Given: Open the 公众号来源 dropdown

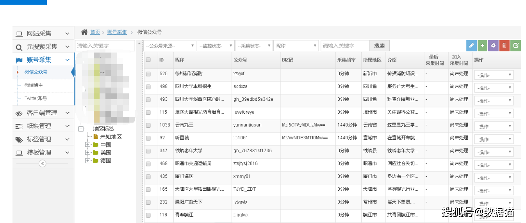Looking at the screenshot, I should (x=170, y=46).
